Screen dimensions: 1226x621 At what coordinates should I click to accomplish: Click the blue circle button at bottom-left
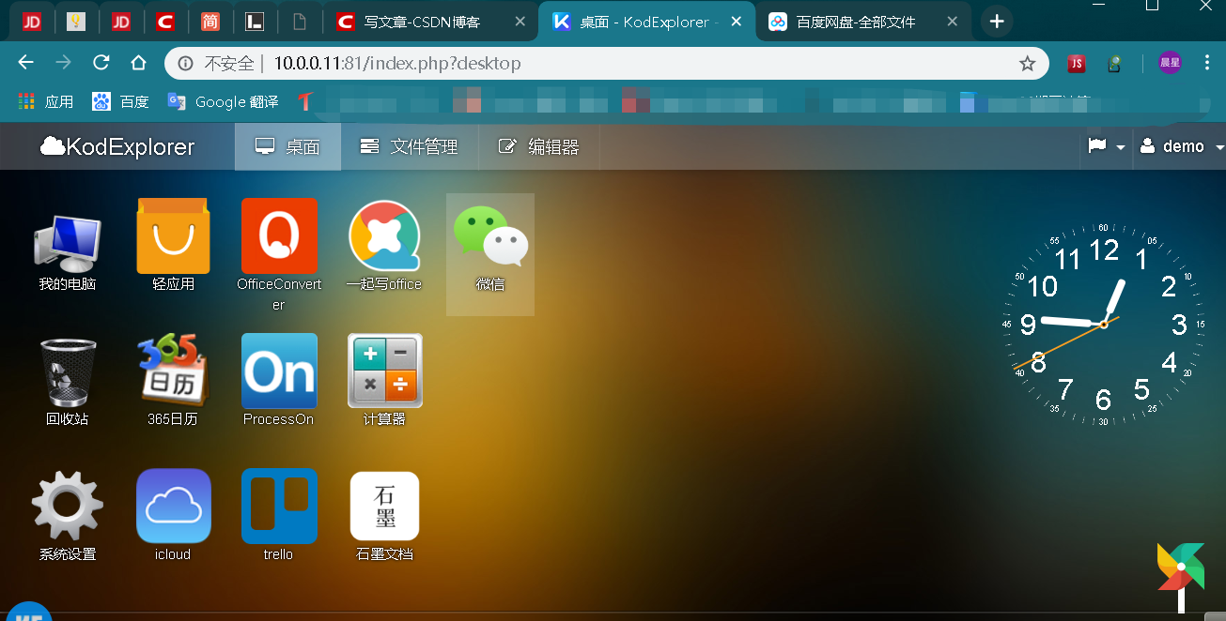point(28,612)
